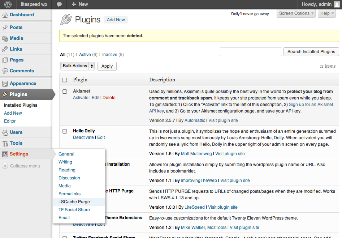Click the Users sidebar icon
342x238 pixels.
pyautogui.click(x=5, y=132)
